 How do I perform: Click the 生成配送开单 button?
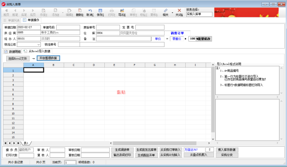(x=146, y=156)
